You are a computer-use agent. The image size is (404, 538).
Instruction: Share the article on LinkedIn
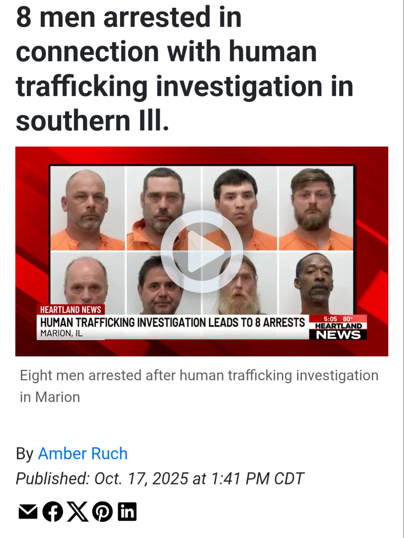127,512
